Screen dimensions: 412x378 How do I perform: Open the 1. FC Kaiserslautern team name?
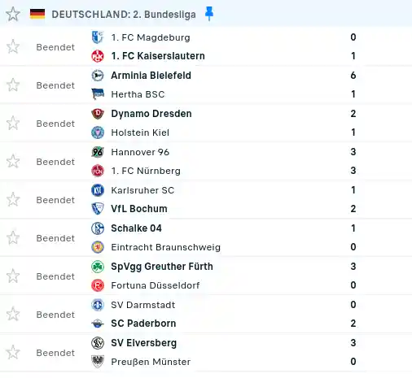click(158, 56)
